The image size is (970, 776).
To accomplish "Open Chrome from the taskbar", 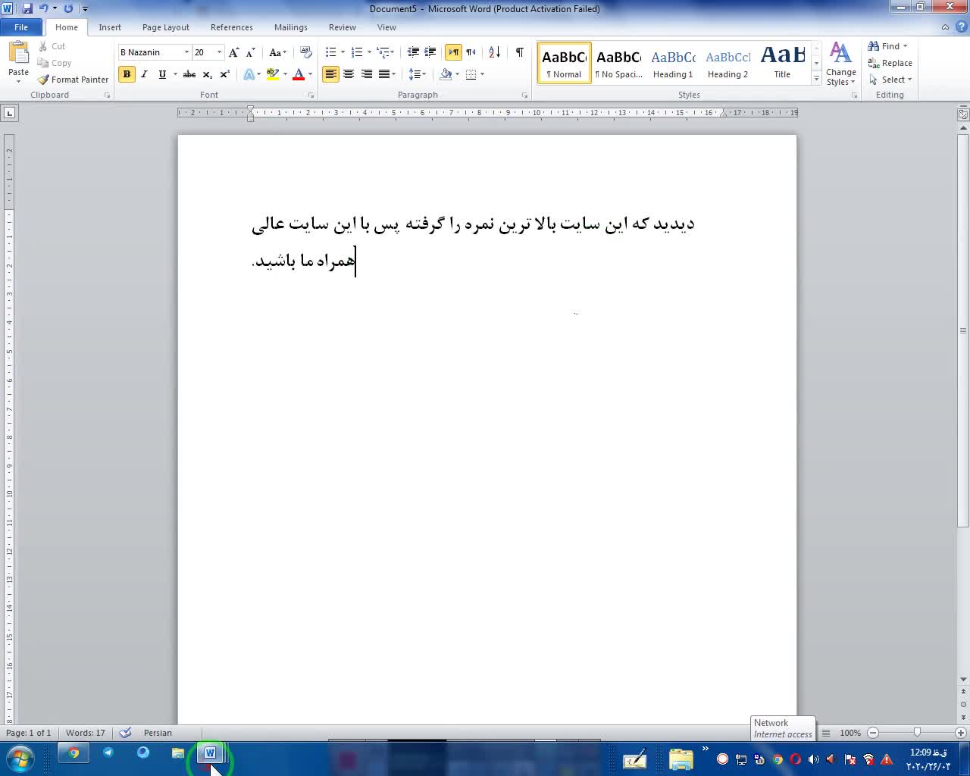I will (74, 753).
